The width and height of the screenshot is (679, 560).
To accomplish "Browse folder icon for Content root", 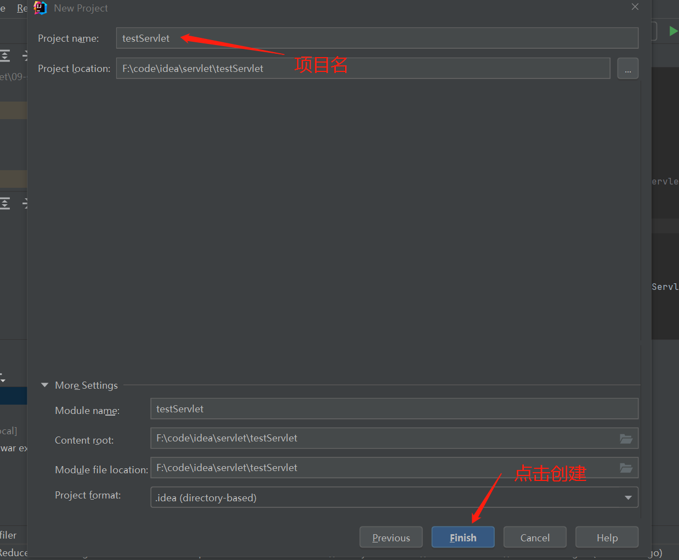I will click(x=626, y=438).
